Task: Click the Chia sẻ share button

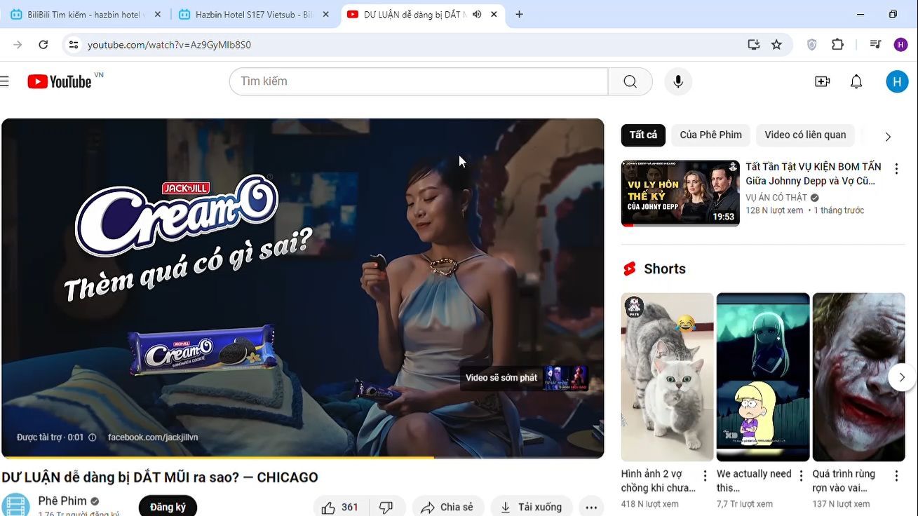Action: pos(447,507)
